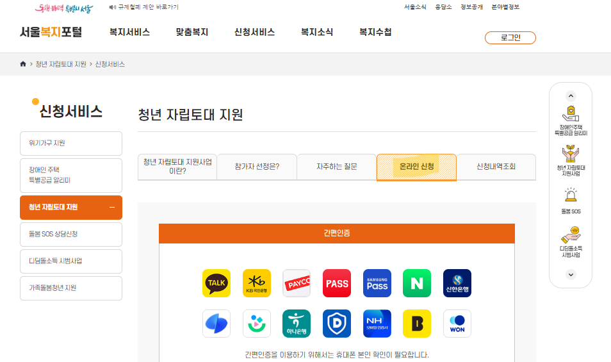Select KakaoTalk simple authentication icon

click(x=216, y=283)
